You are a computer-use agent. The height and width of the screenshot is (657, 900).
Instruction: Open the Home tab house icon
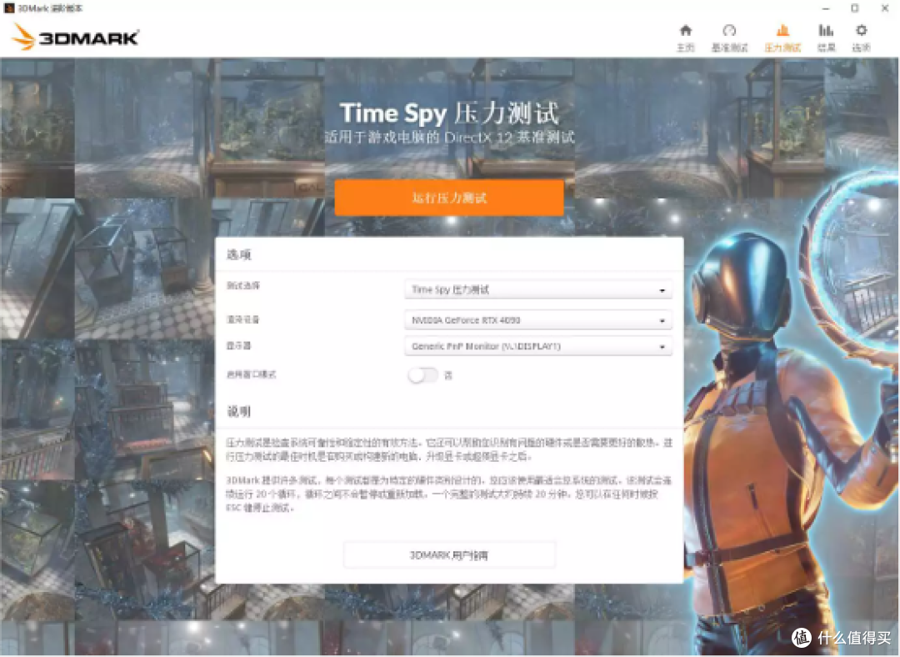685,31
